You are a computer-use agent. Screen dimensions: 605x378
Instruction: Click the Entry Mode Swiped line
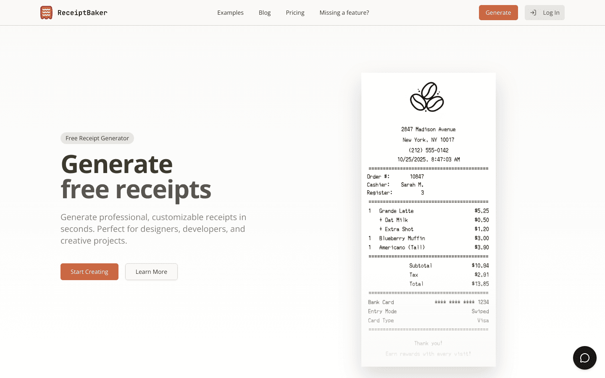429,312
